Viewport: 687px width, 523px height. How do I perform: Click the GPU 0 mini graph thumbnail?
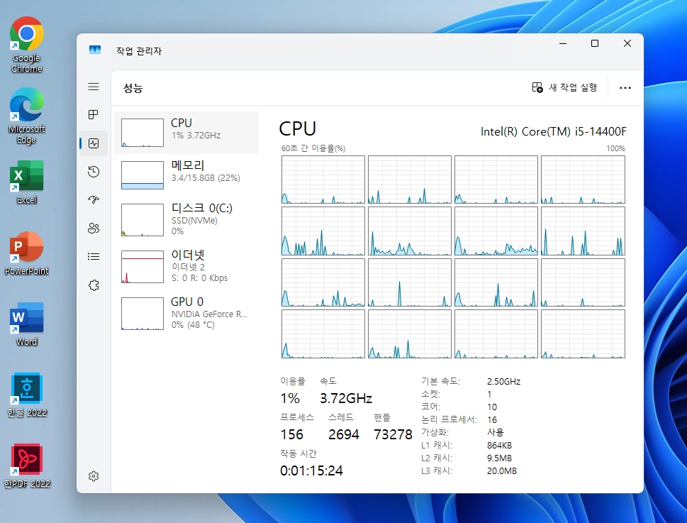click(x=143, y=314)
